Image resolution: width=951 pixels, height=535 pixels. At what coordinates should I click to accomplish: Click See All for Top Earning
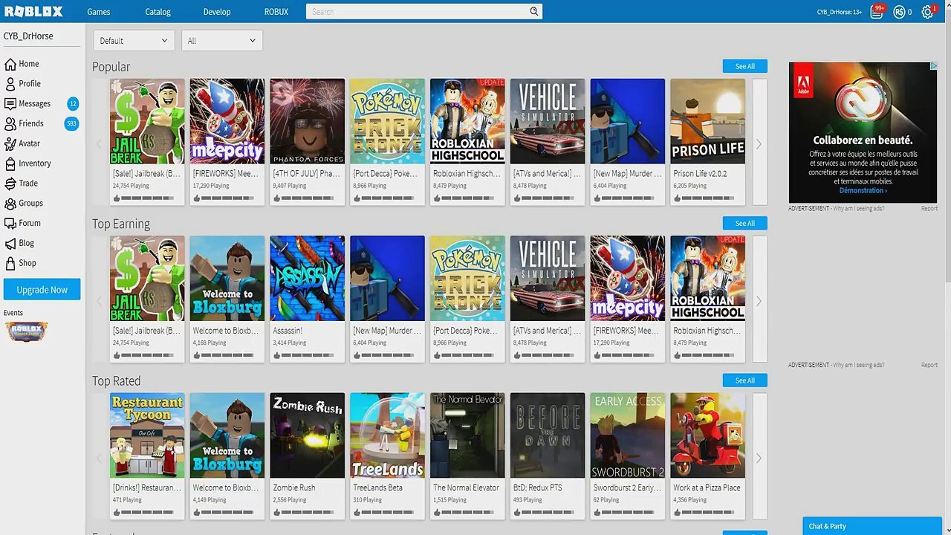point(745,223)
